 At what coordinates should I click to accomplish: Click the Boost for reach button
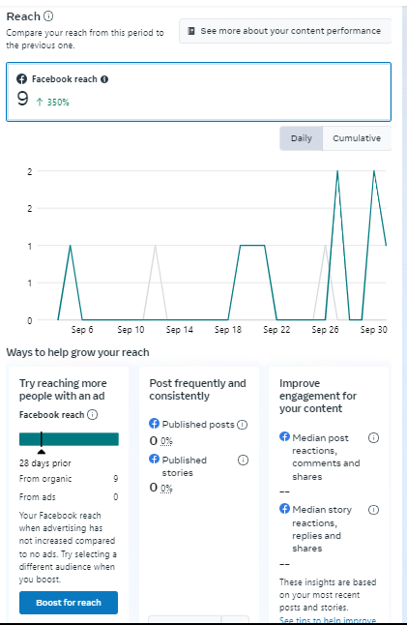point(69,603)
